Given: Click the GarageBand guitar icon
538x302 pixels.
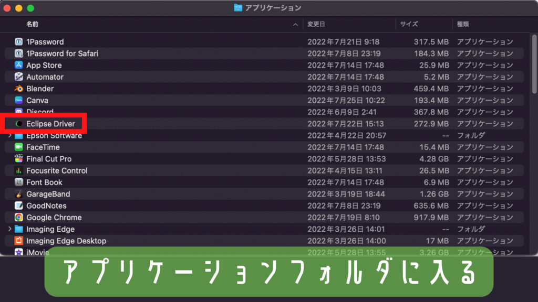Looking at the screenshot, I should tap(18, 194).
